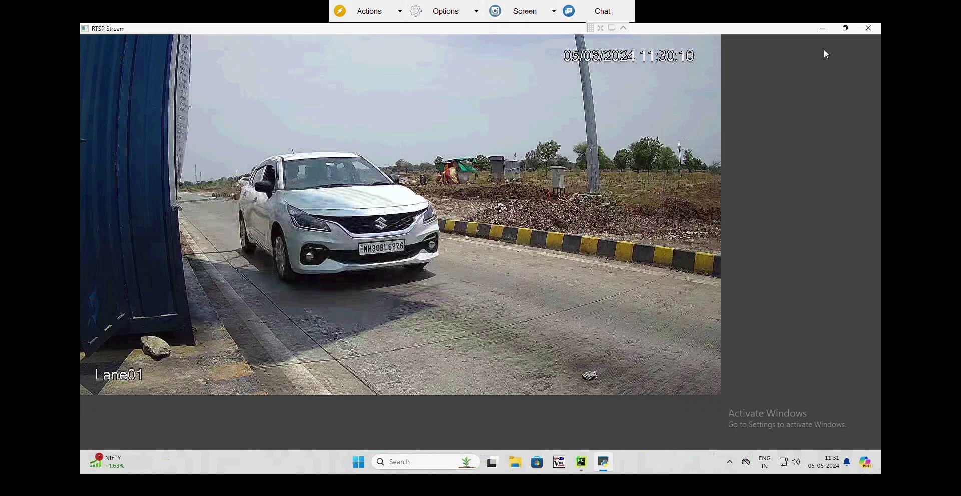Click the blue chat bubble icon

pos(569,11)
